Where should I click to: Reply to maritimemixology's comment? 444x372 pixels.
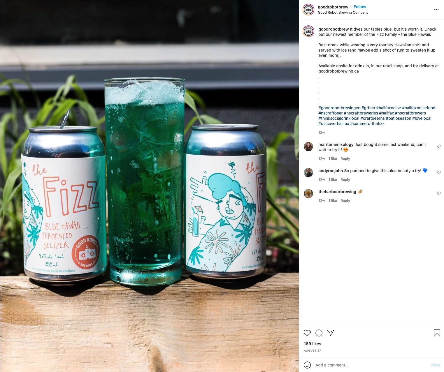pos(345,159)
